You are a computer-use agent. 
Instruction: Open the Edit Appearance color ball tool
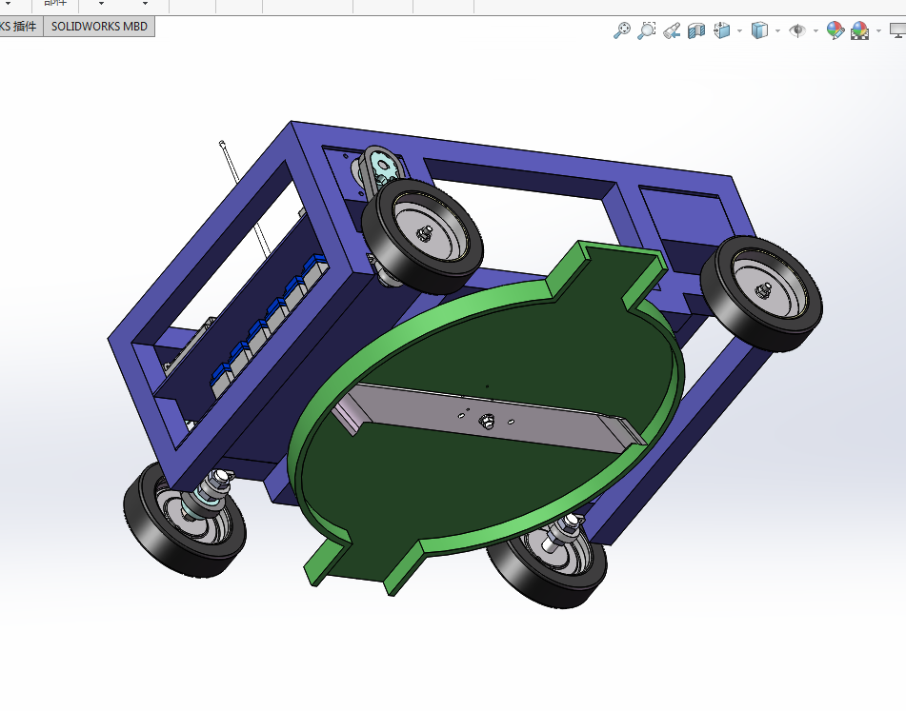coord(835,30)
